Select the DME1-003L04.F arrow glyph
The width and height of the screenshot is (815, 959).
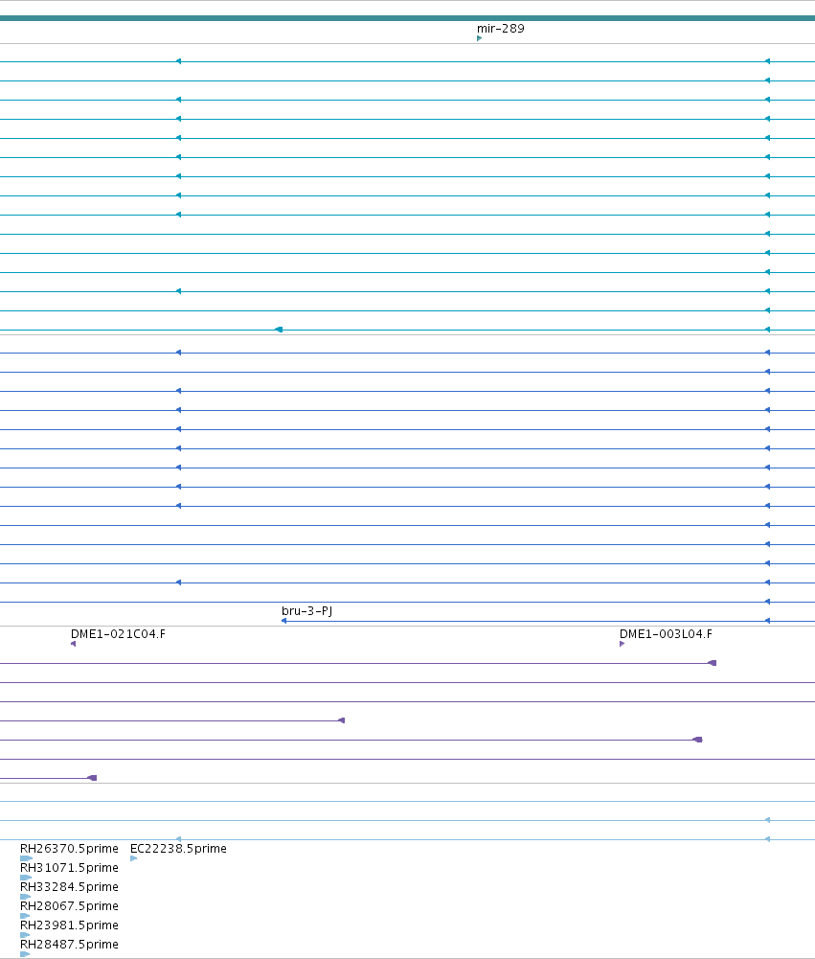click(x=622, y=644)
